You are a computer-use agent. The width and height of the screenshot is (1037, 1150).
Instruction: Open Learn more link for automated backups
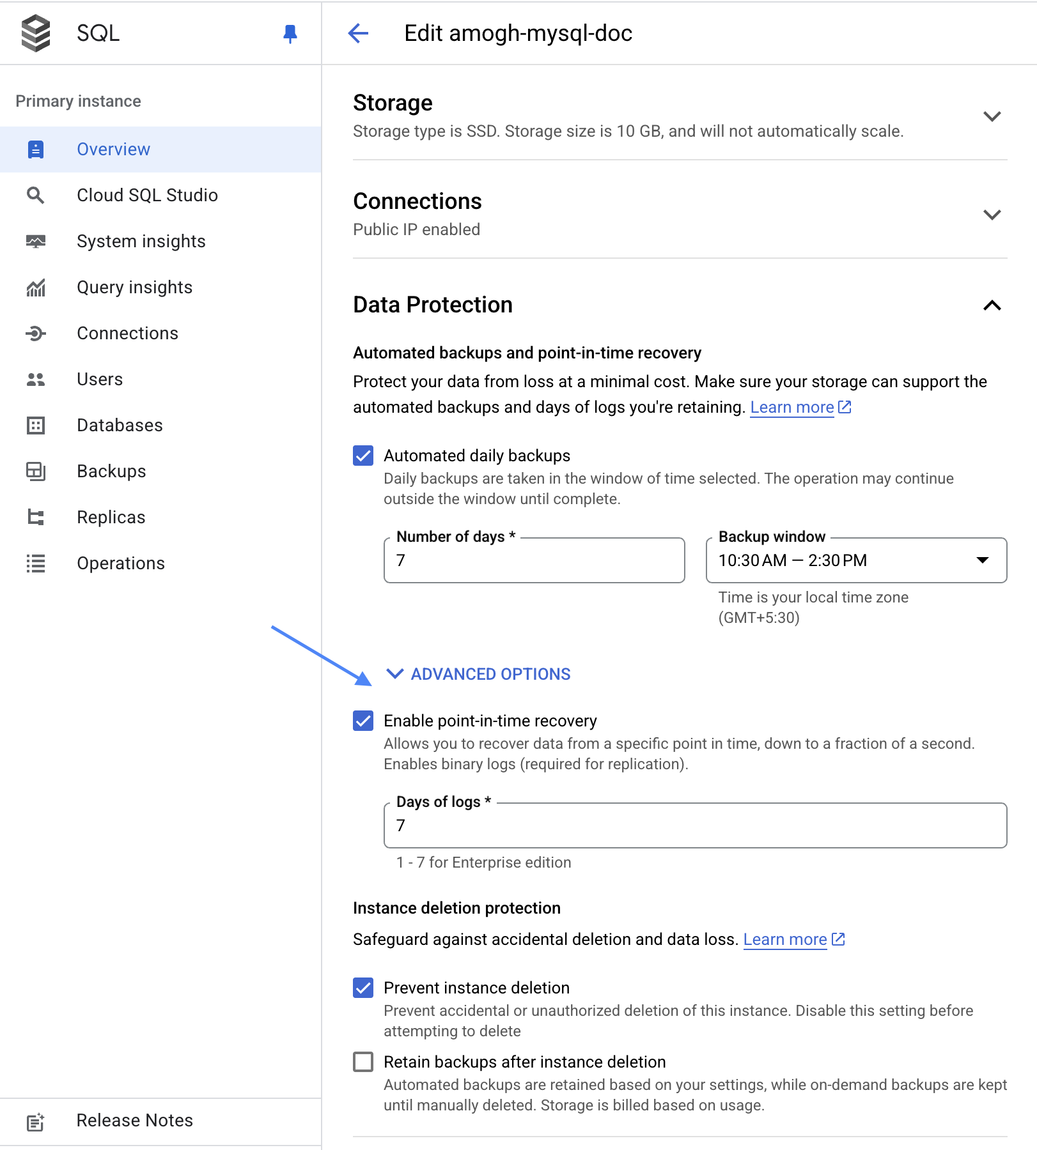pos(791,408)
